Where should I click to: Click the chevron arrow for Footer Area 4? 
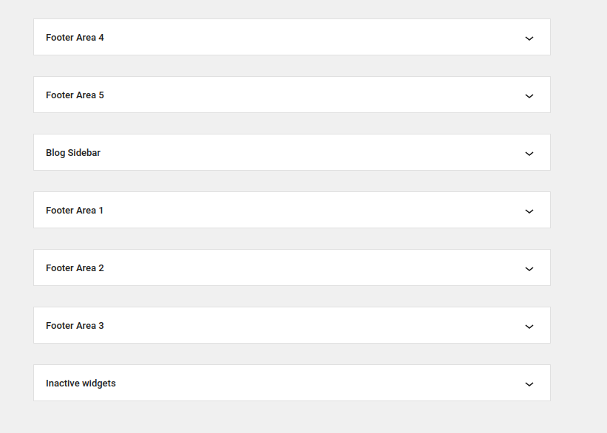tap(529, 38)
